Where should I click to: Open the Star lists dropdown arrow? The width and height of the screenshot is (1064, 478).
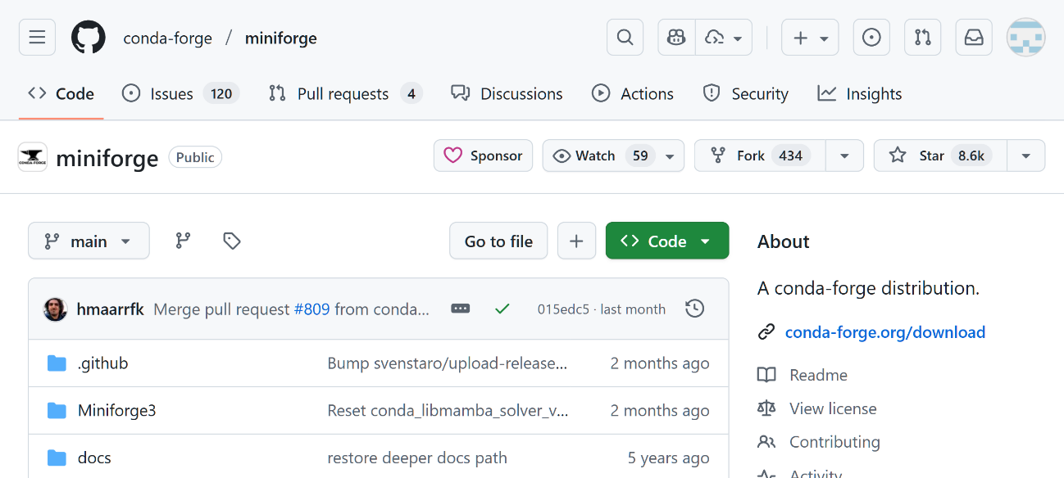[x=1025, y=156]
